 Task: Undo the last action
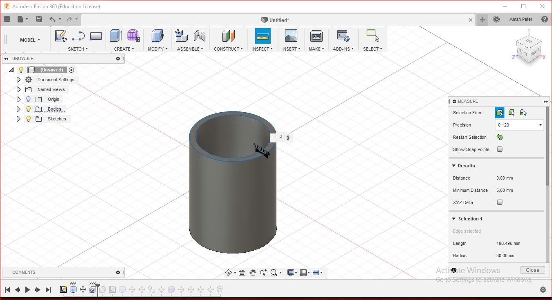52,19
